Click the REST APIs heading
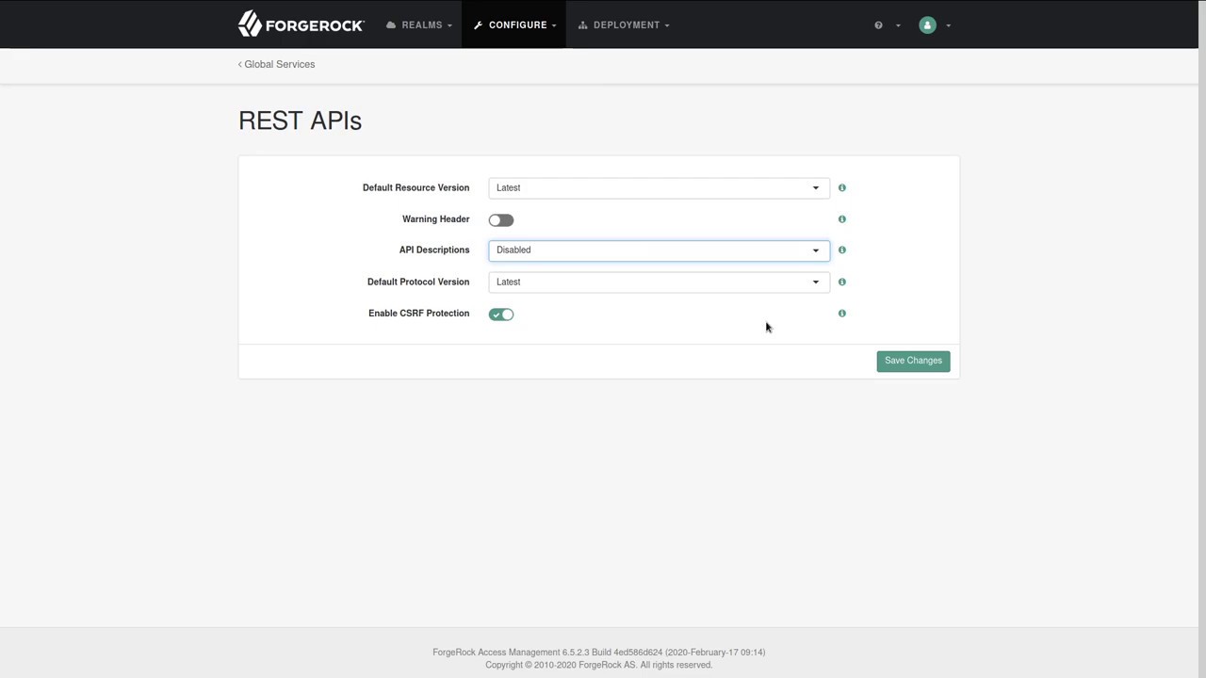The height and width of the screenshot is (678, 1206). click(300, 121)
